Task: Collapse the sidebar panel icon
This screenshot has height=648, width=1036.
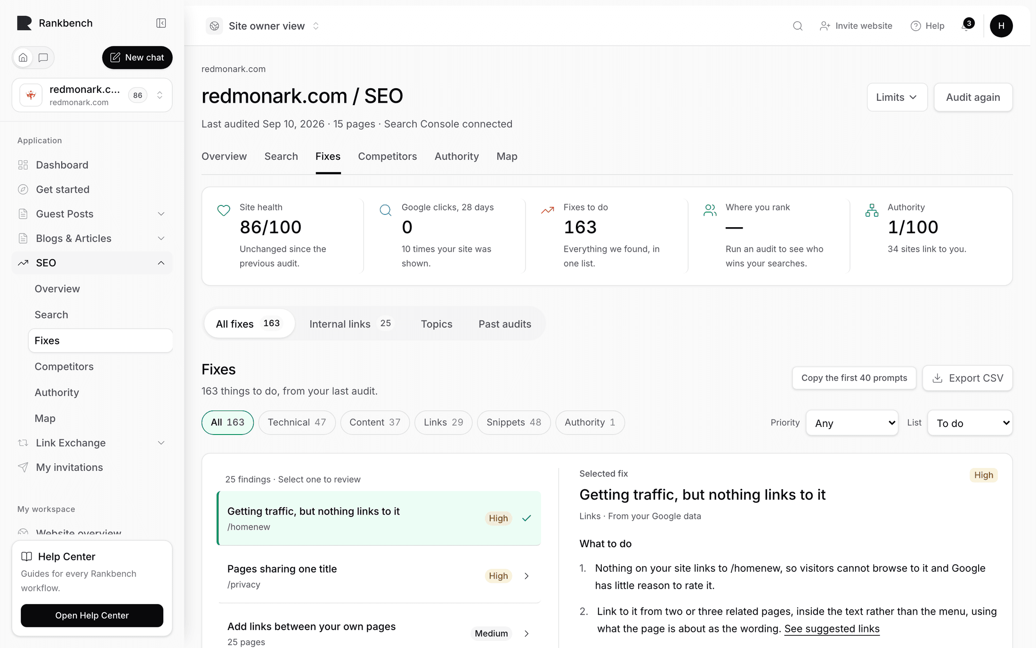Action: pyautogui.click(x=161, y=23)
